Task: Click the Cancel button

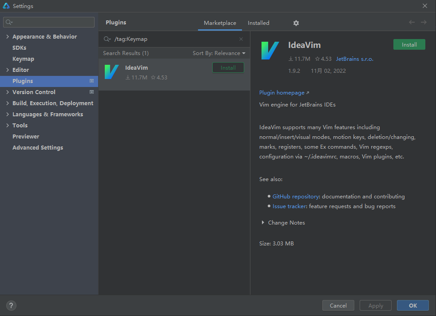Action: [x=338, y=305]
